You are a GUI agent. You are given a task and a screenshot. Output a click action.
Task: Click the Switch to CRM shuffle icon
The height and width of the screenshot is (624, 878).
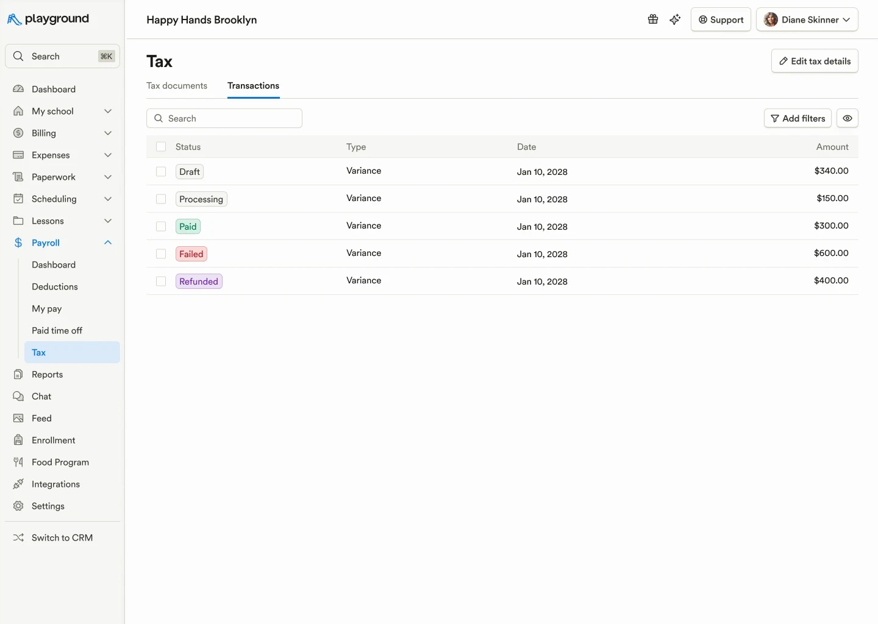[18, 537]
